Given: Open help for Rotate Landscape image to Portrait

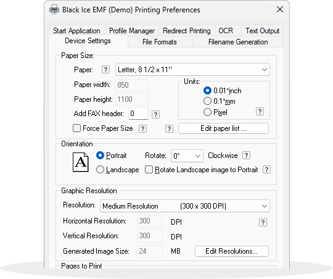Looking at the screenshot, I should pos(266,170).
